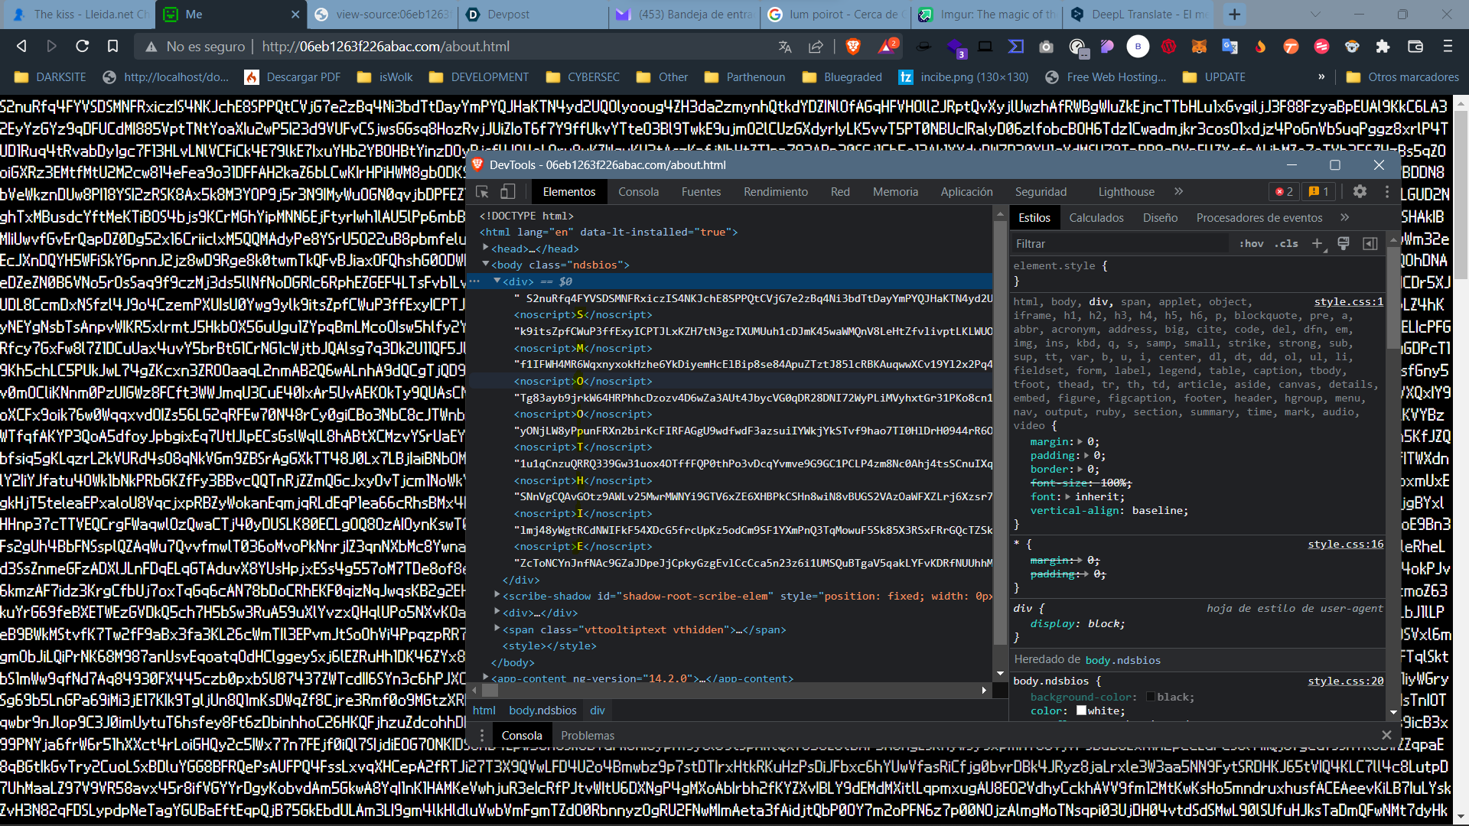Click the rendering emulation paintbrush icon

pyautogui.click(x=1344, y=243)
